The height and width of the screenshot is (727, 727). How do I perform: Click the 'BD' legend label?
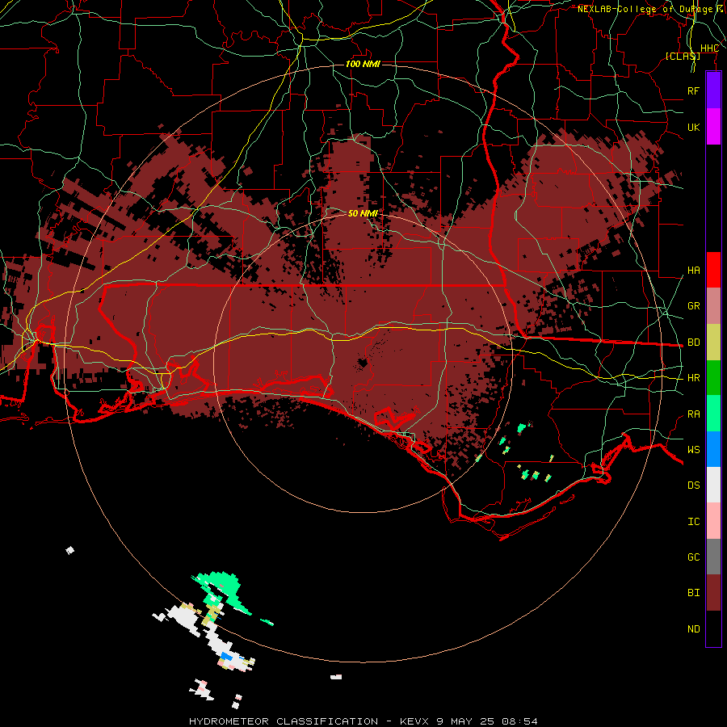693,342
